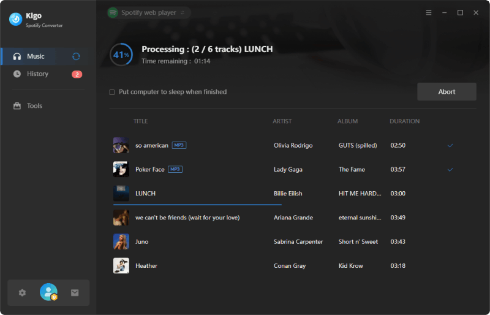
Task: Click the checkmark on Poker Face row
Action: tap(450, 170)
